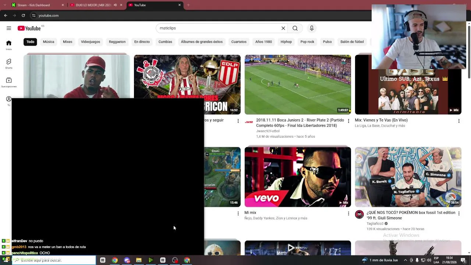Open the YouTube guide hamburger menu
Image resolution: width=471 pixels, height=265 pixels.
point(9,28)
